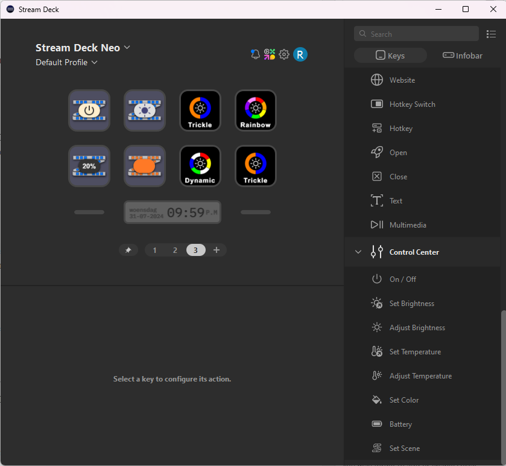Select the touch point below the bottom Trickle key
Screen dimensions: 506x466
point(256,212)
